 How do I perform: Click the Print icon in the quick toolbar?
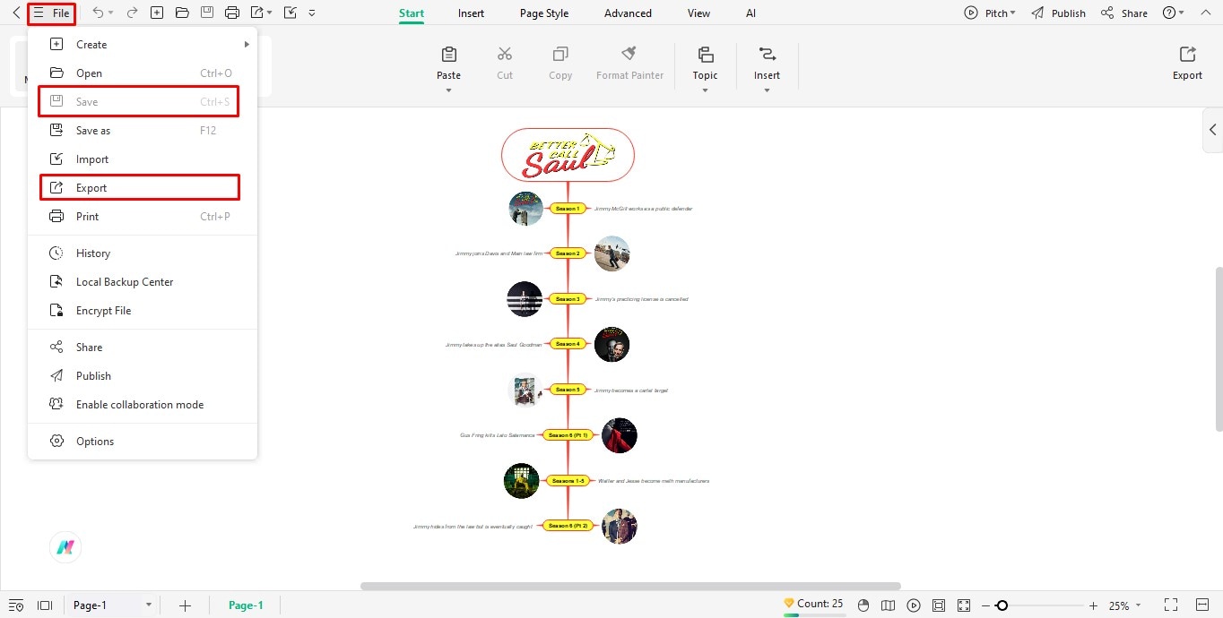pos(232,13)
